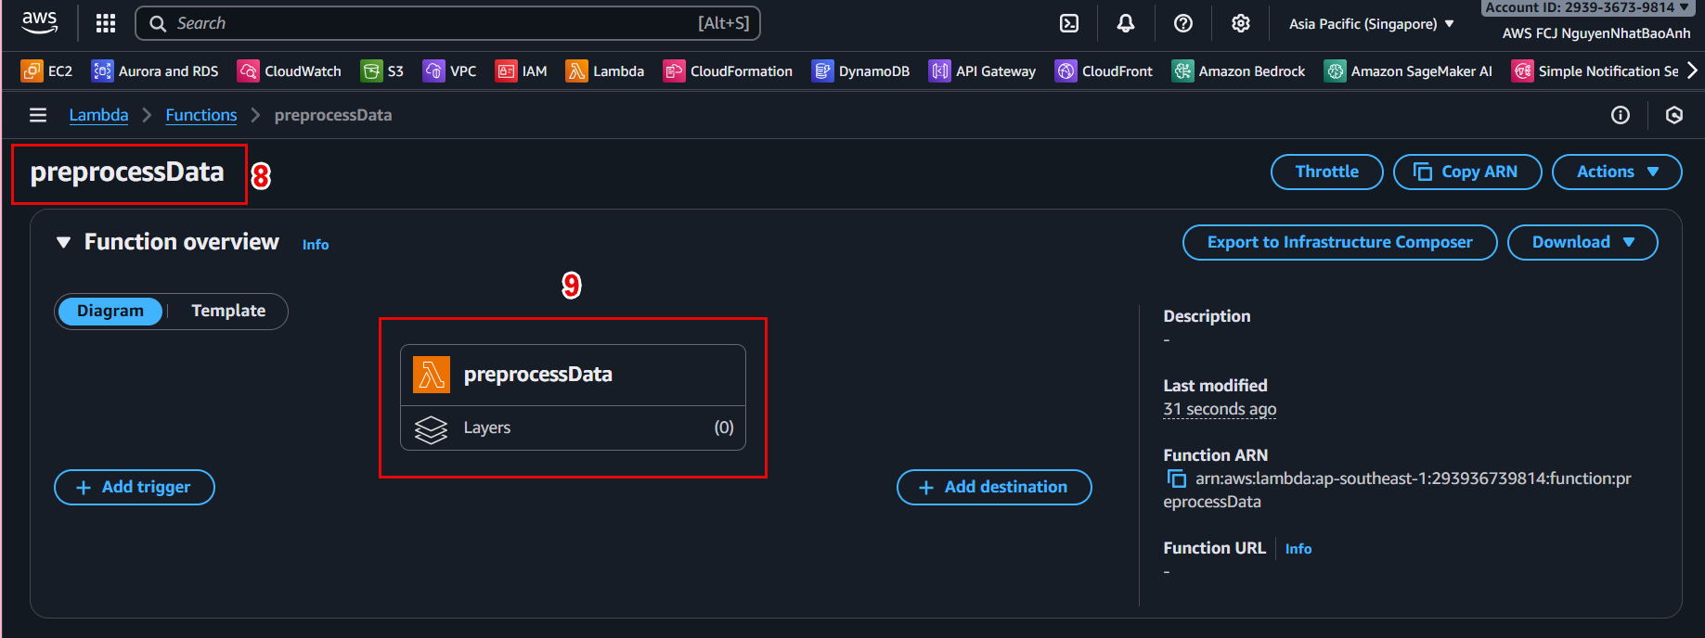This screenshot has width=1705, height=638.
Task: Open the DynamoDB shortcut
Action: coord(860,71)
